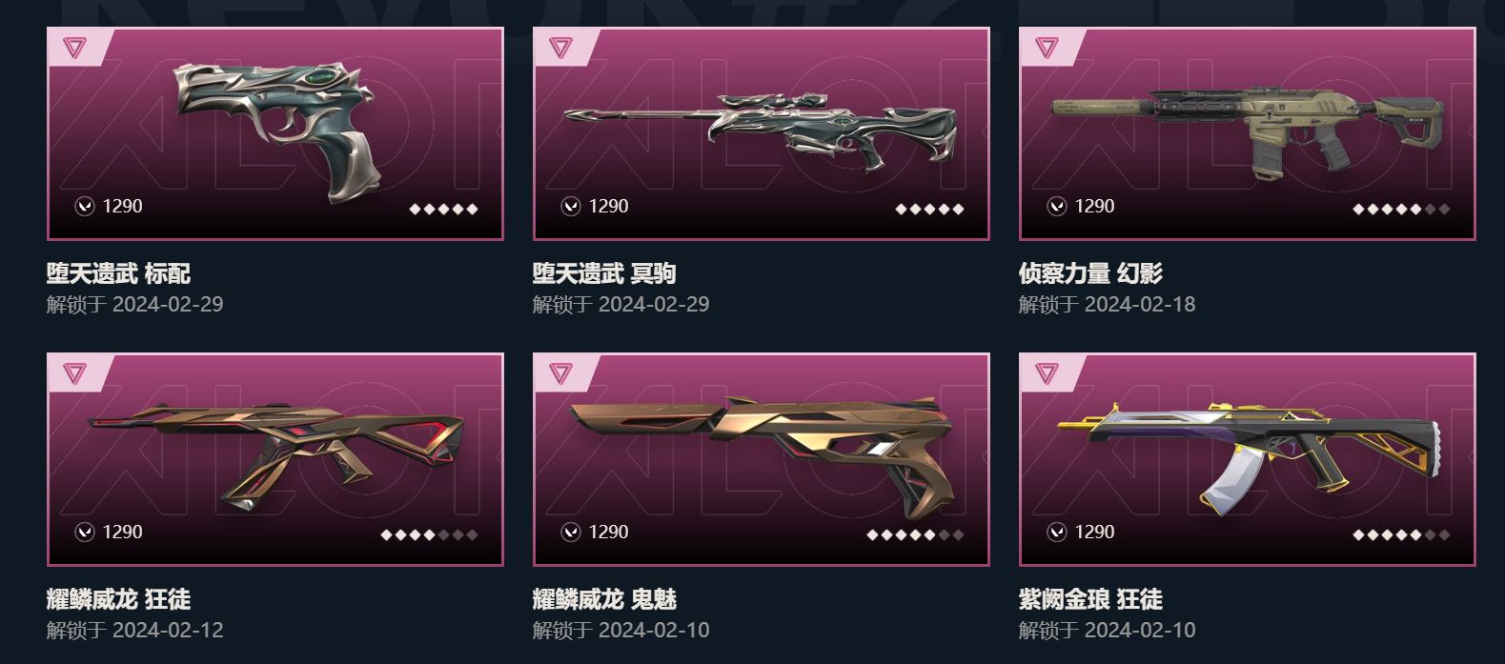The height and width of the screenshot is (664, 1505).
Task: Click the tier badge on 侦察力量 幻影 card
Action: 1047,47
